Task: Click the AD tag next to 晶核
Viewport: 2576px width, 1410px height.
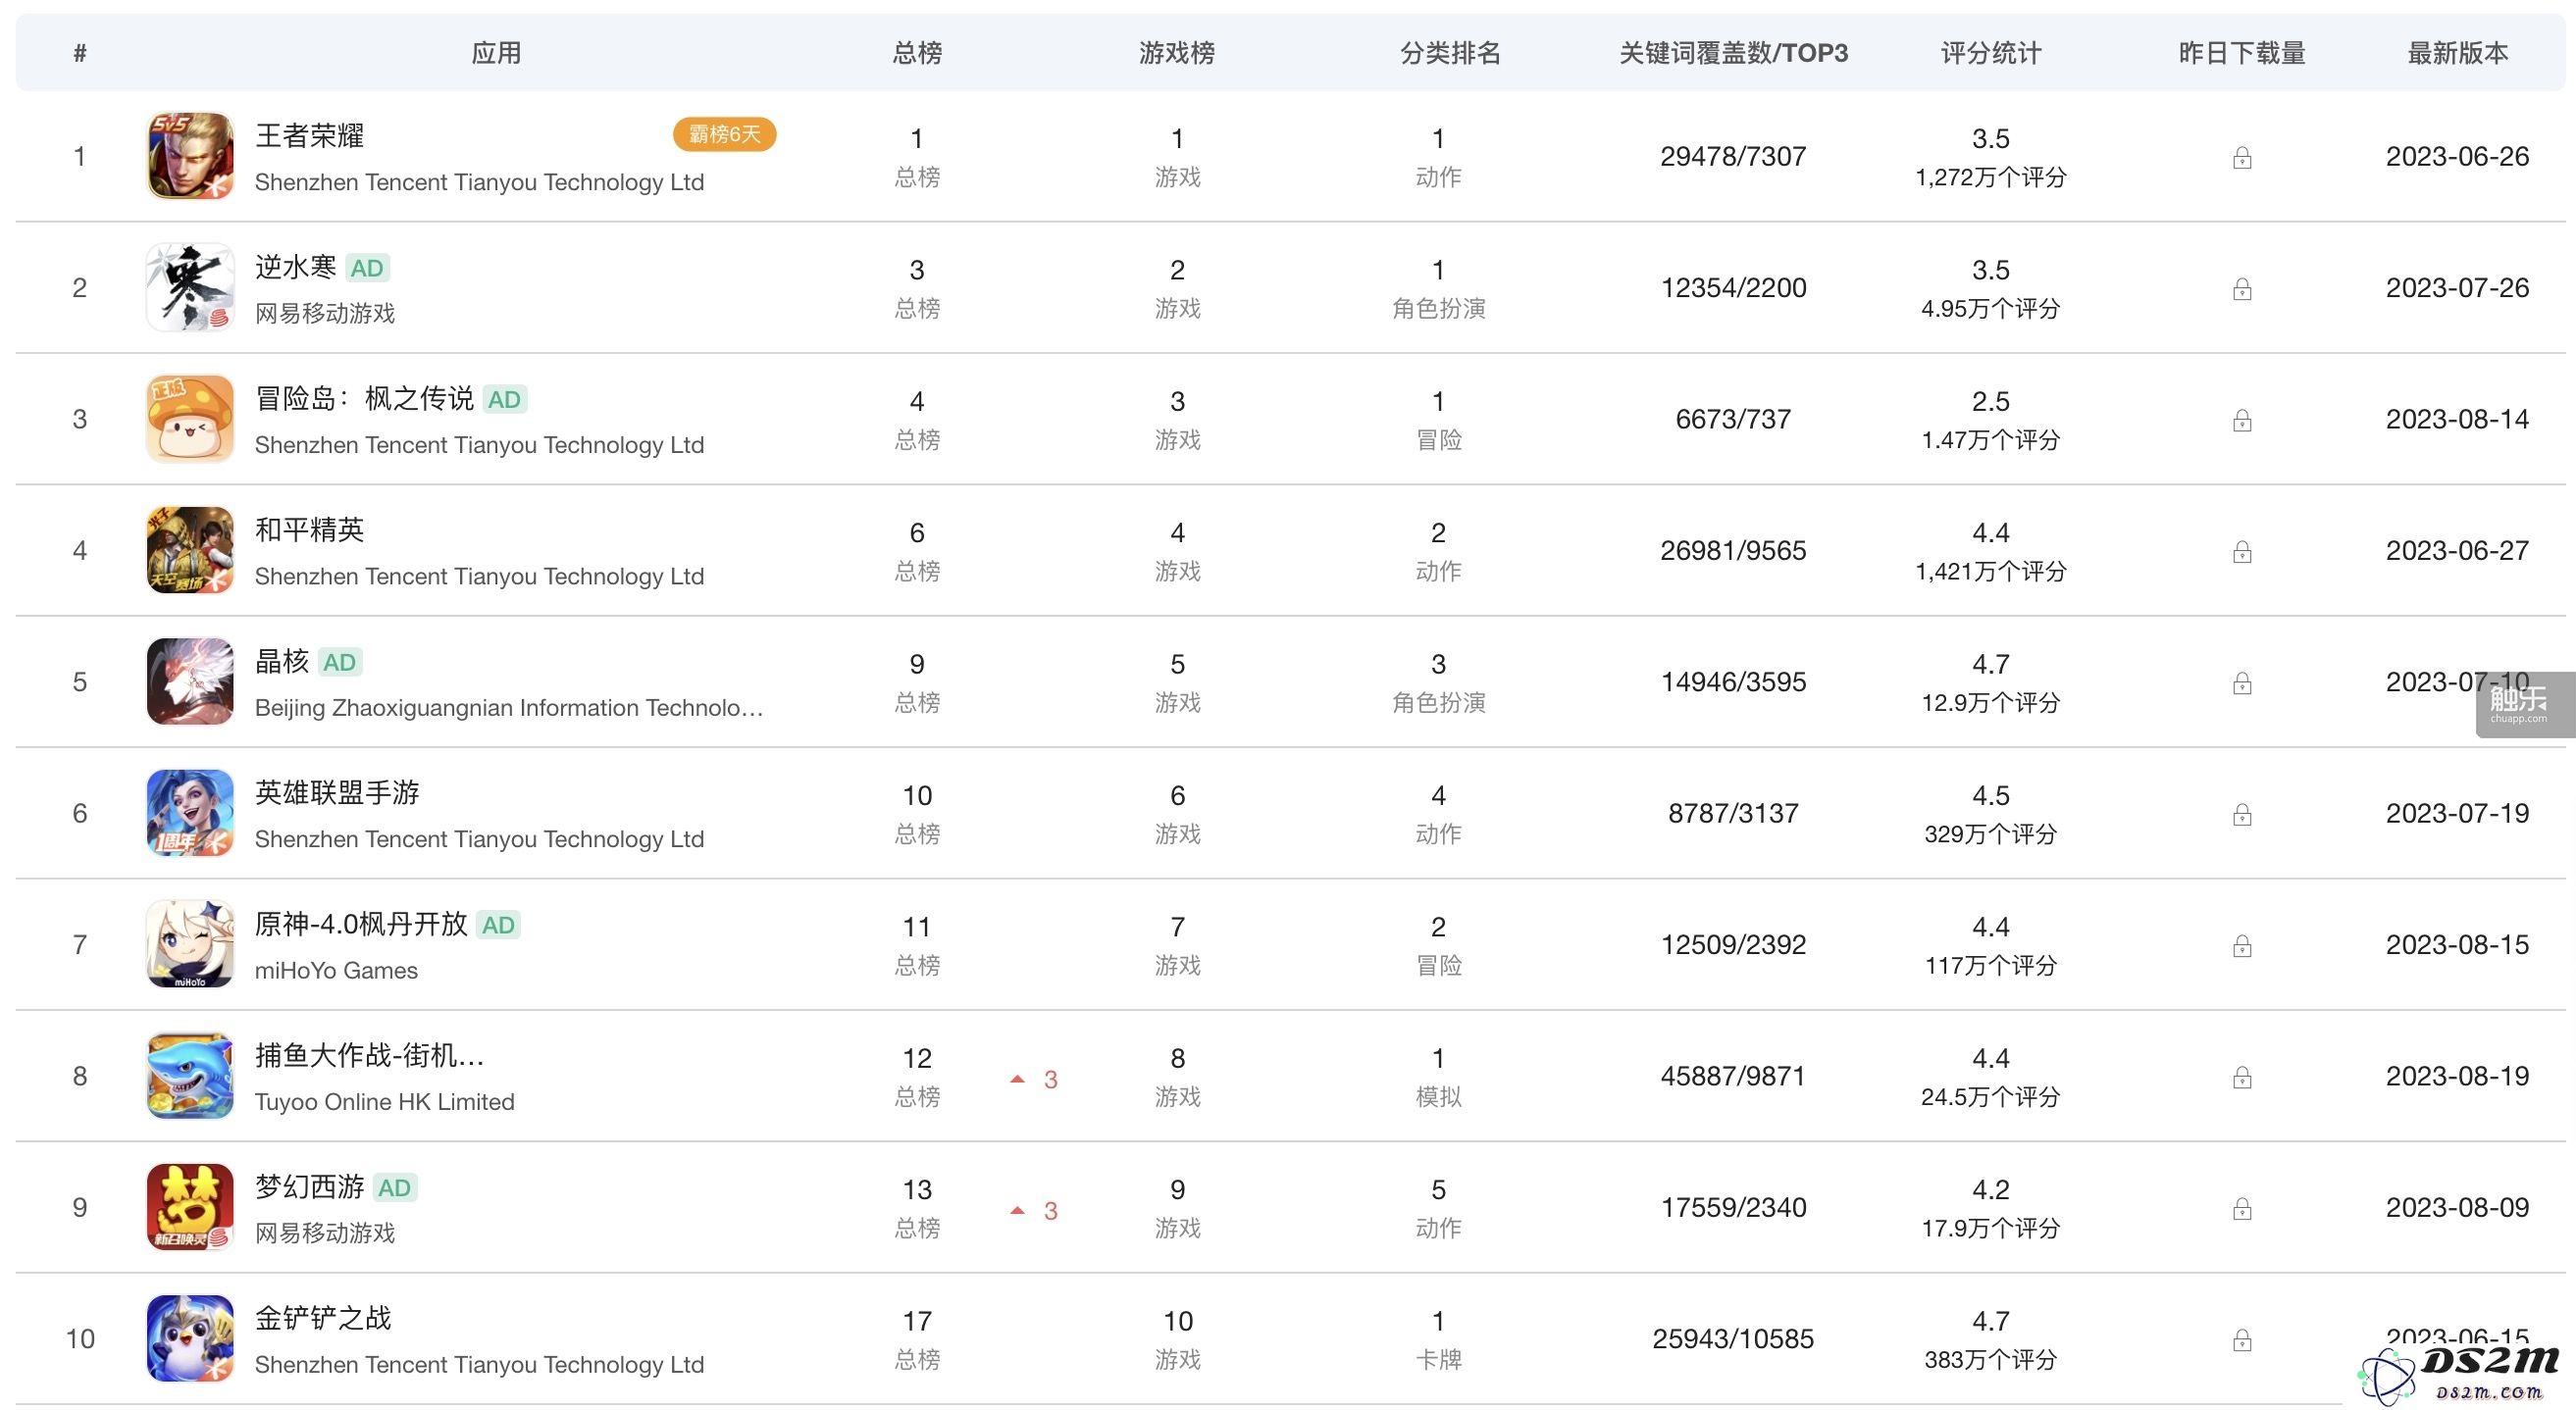Action: coord(339,663)
